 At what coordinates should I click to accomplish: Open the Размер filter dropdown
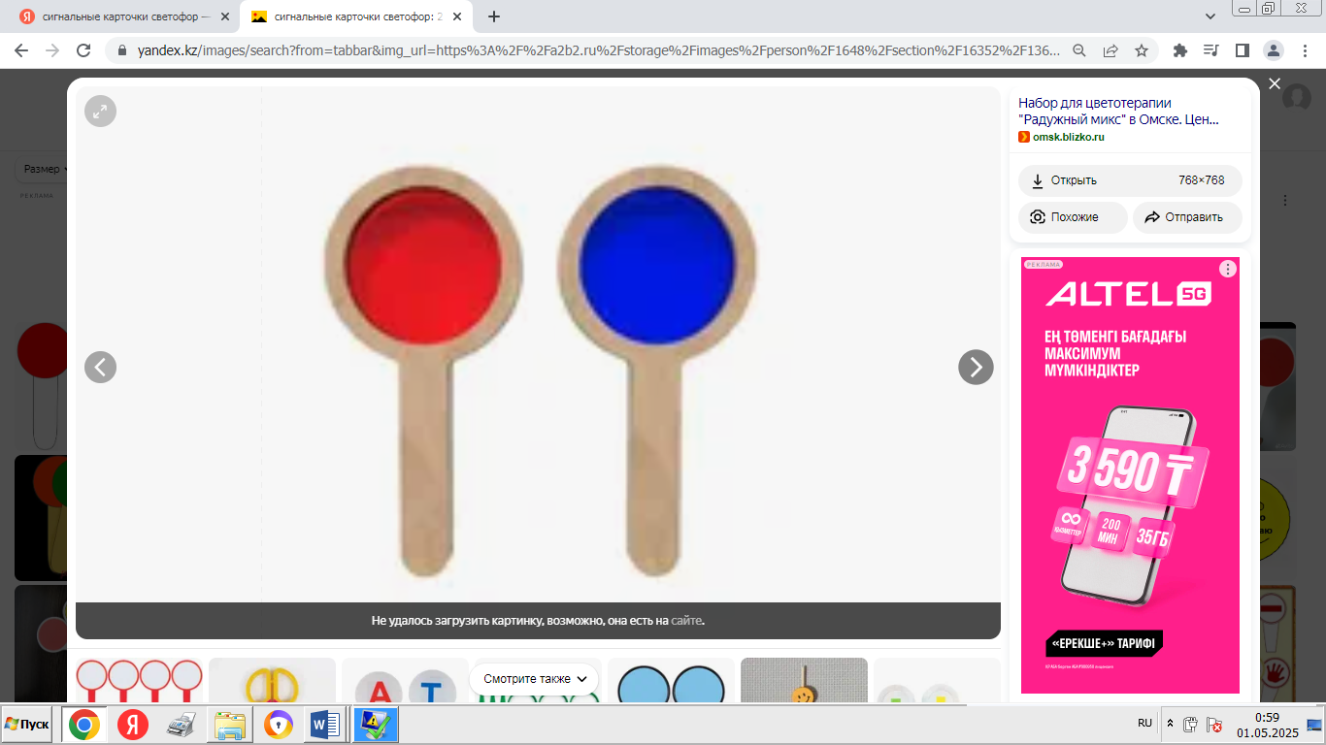pyautogui.click(x=43, y=169)
